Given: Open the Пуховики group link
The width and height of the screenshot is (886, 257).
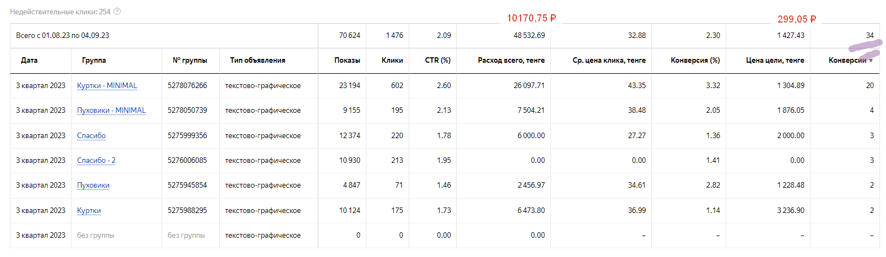Looking at the screenshot, I should pyautogui.click(x=93, y=185).
